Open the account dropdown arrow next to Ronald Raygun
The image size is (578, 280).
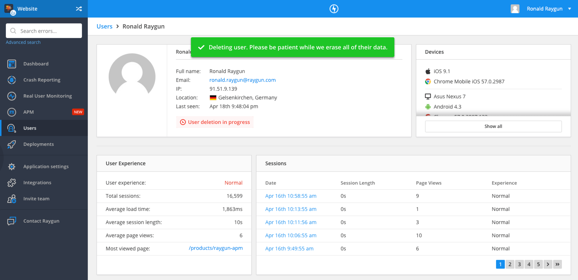click(570, 9)
